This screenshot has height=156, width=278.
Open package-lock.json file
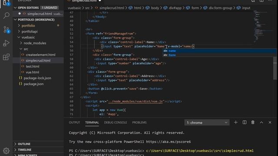click(37, 78)
